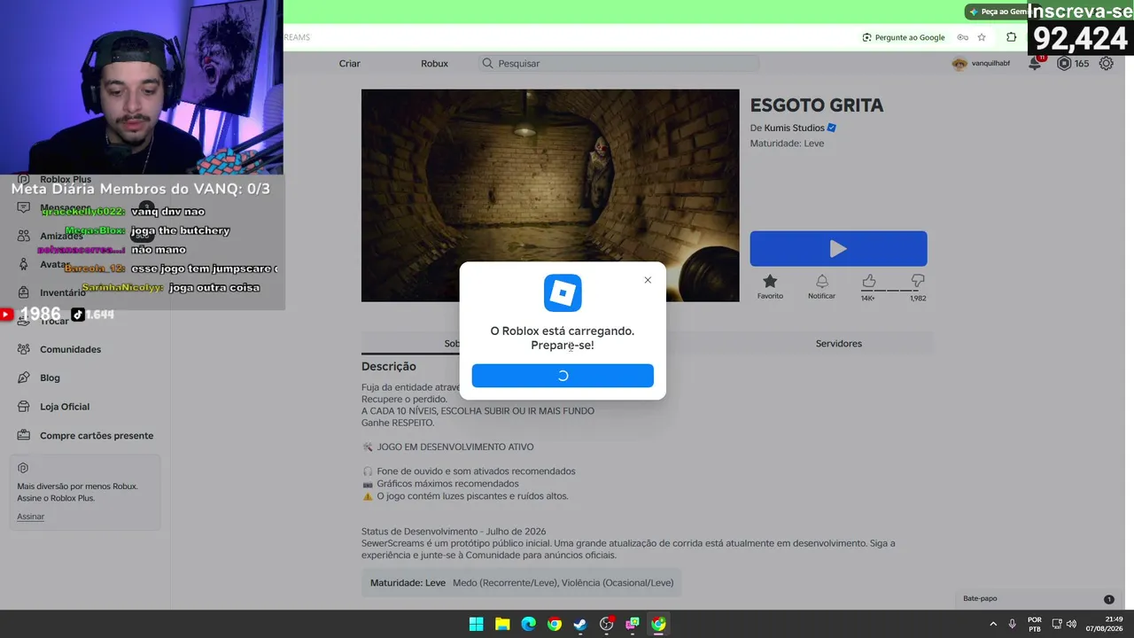Click the password key icon in address bar
Viewport: 1134px width, 638px height.
[962, 37]
